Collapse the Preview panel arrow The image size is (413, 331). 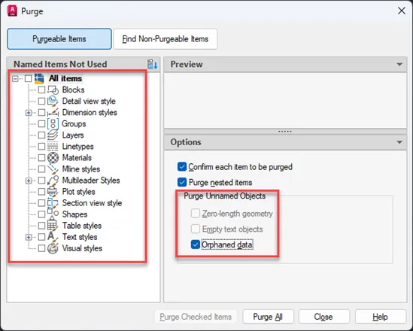(x=399, y=64)
